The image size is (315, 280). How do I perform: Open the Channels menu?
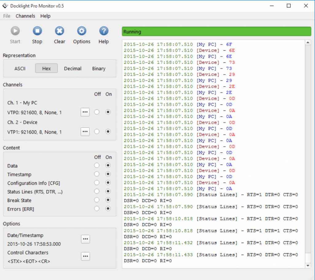[x=25, y=16]
